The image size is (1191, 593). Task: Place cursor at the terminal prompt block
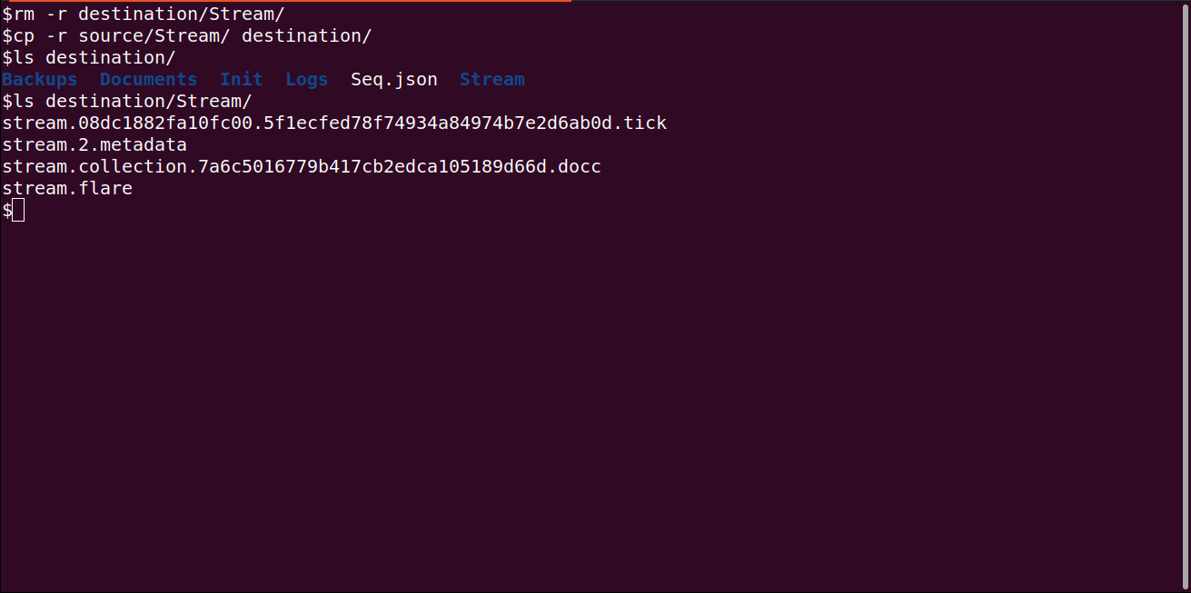tap(18, 211)
